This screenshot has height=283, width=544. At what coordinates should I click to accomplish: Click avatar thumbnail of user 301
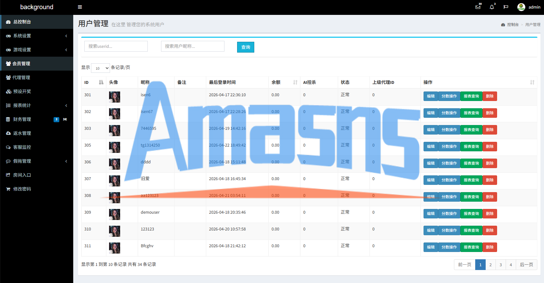114,97
